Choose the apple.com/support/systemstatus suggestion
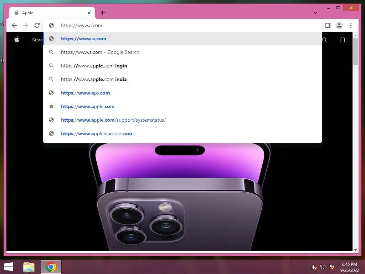 pyautogui.click(x=182, y=120)
